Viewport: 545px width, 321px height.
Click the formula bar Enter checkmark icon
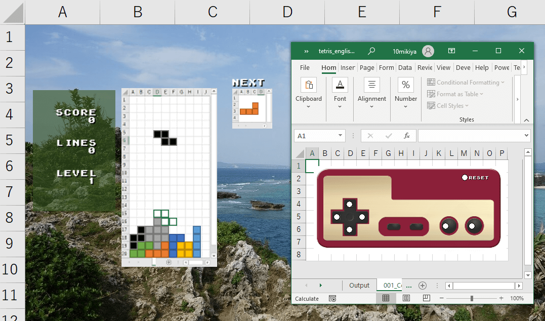[389, 136]
